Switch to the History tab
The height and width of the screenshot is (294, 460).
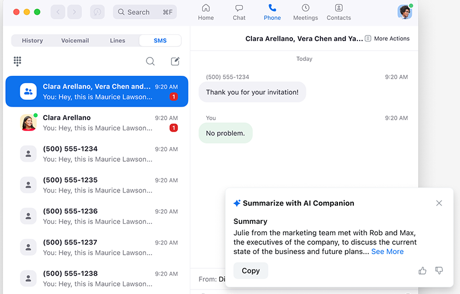[32, 40]
